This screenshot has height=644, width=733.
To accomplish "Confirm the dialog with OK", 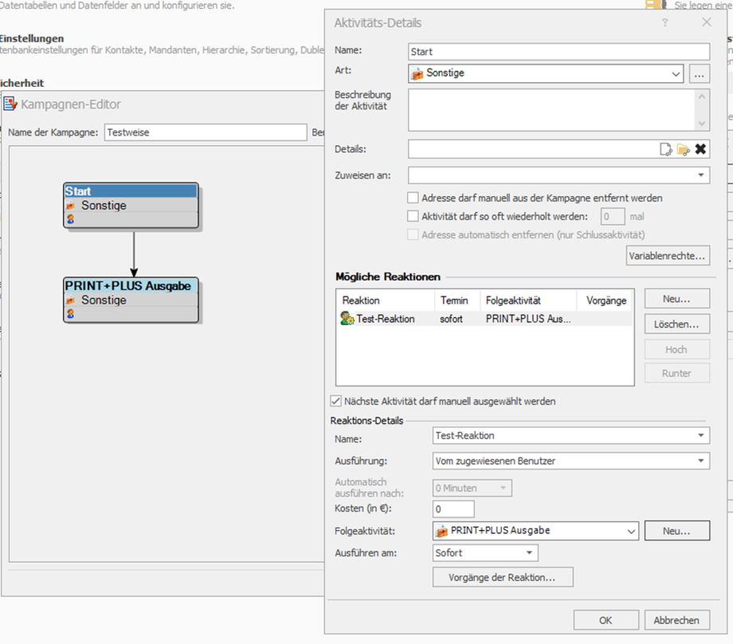I will click(x=606, y=620).
